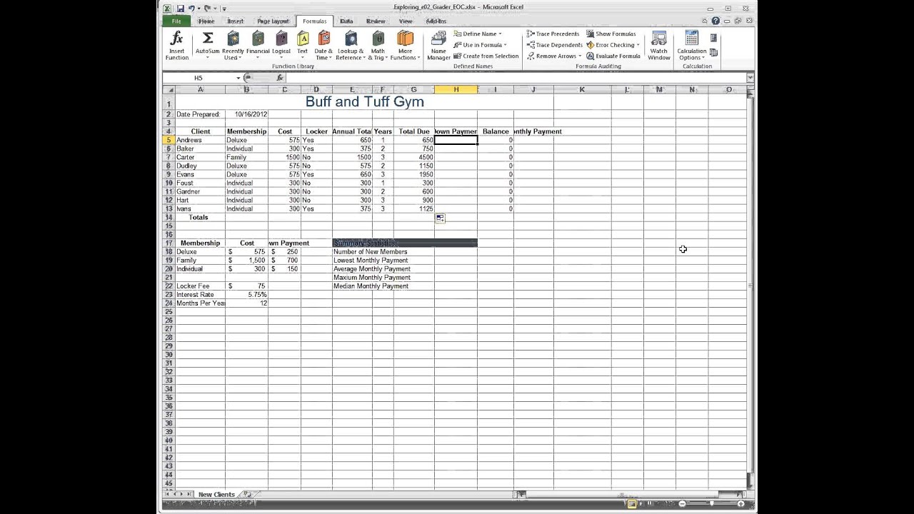
Task: Click the Name Box showing H5
Action: pyautogui.click(x=199, y=78)
